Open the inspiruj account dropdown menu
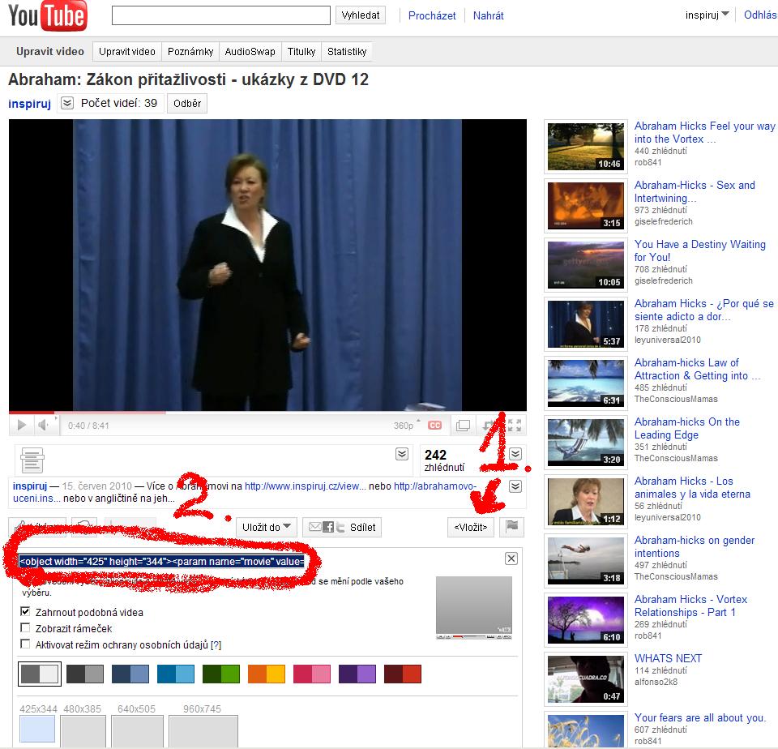 point(707,15)
